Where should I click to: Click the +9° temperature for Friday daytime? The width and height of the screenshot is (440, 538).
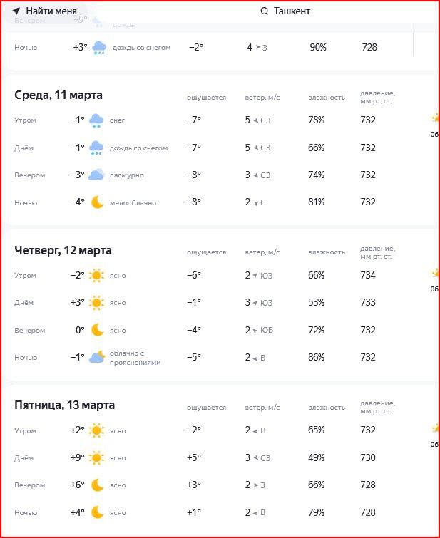click(x=78, y=457)
